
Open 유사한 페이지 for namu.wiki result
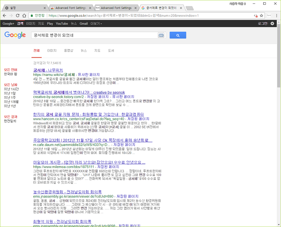(x=89, y=74)
